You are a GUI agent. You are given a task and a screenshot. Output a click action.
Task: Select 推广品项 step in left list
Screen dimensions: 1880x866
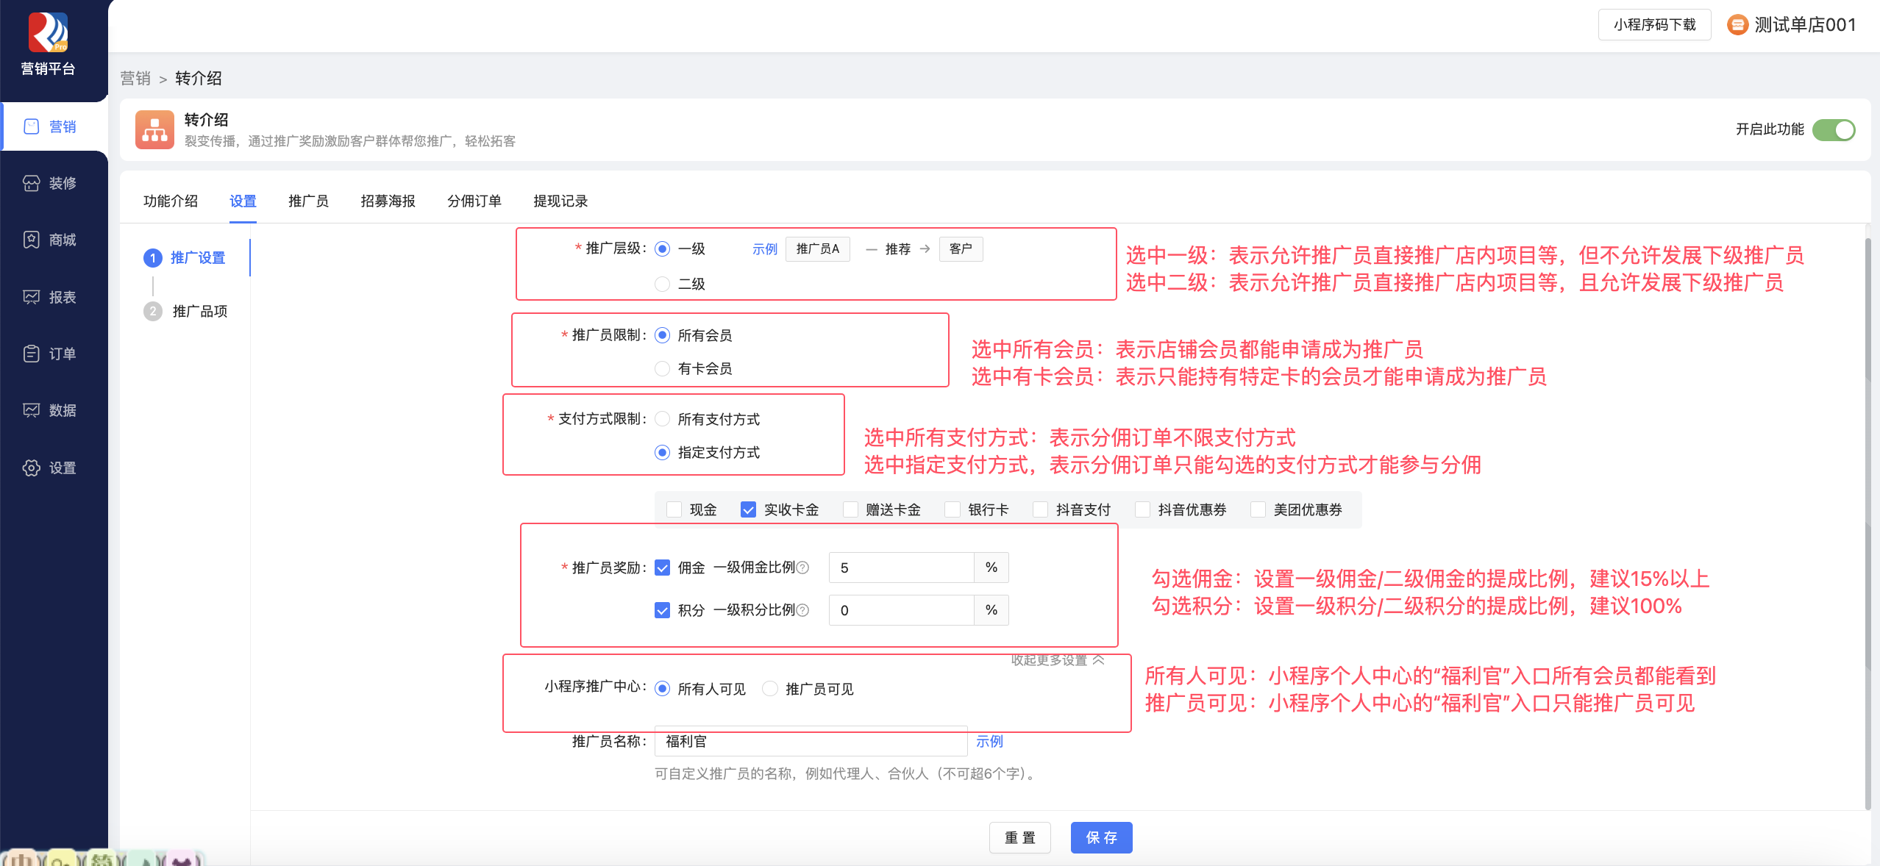click(x=199, y=311)
